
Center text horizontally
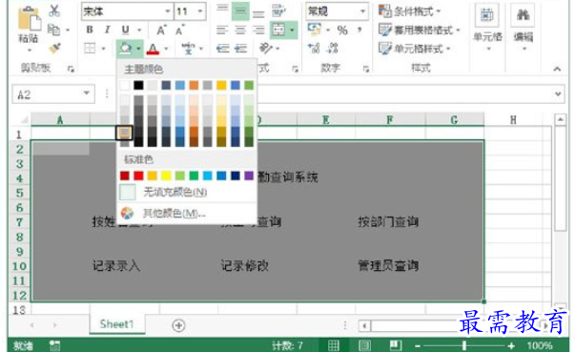coord(240,31)
